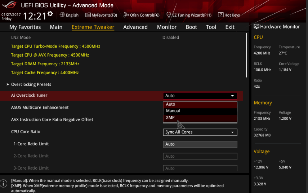308x193 pixels.
Task: Click the BCLK 100.0 MHz value
Action: tap(262, 70)
